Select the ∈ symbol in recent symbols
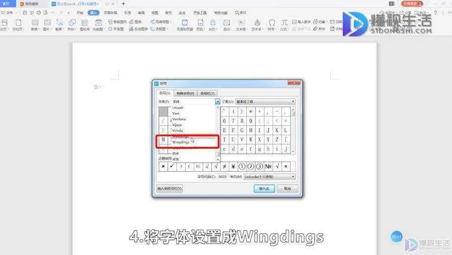Image resolution: width=452 pixels, height=255 pixels. click(x=198, y=166)
